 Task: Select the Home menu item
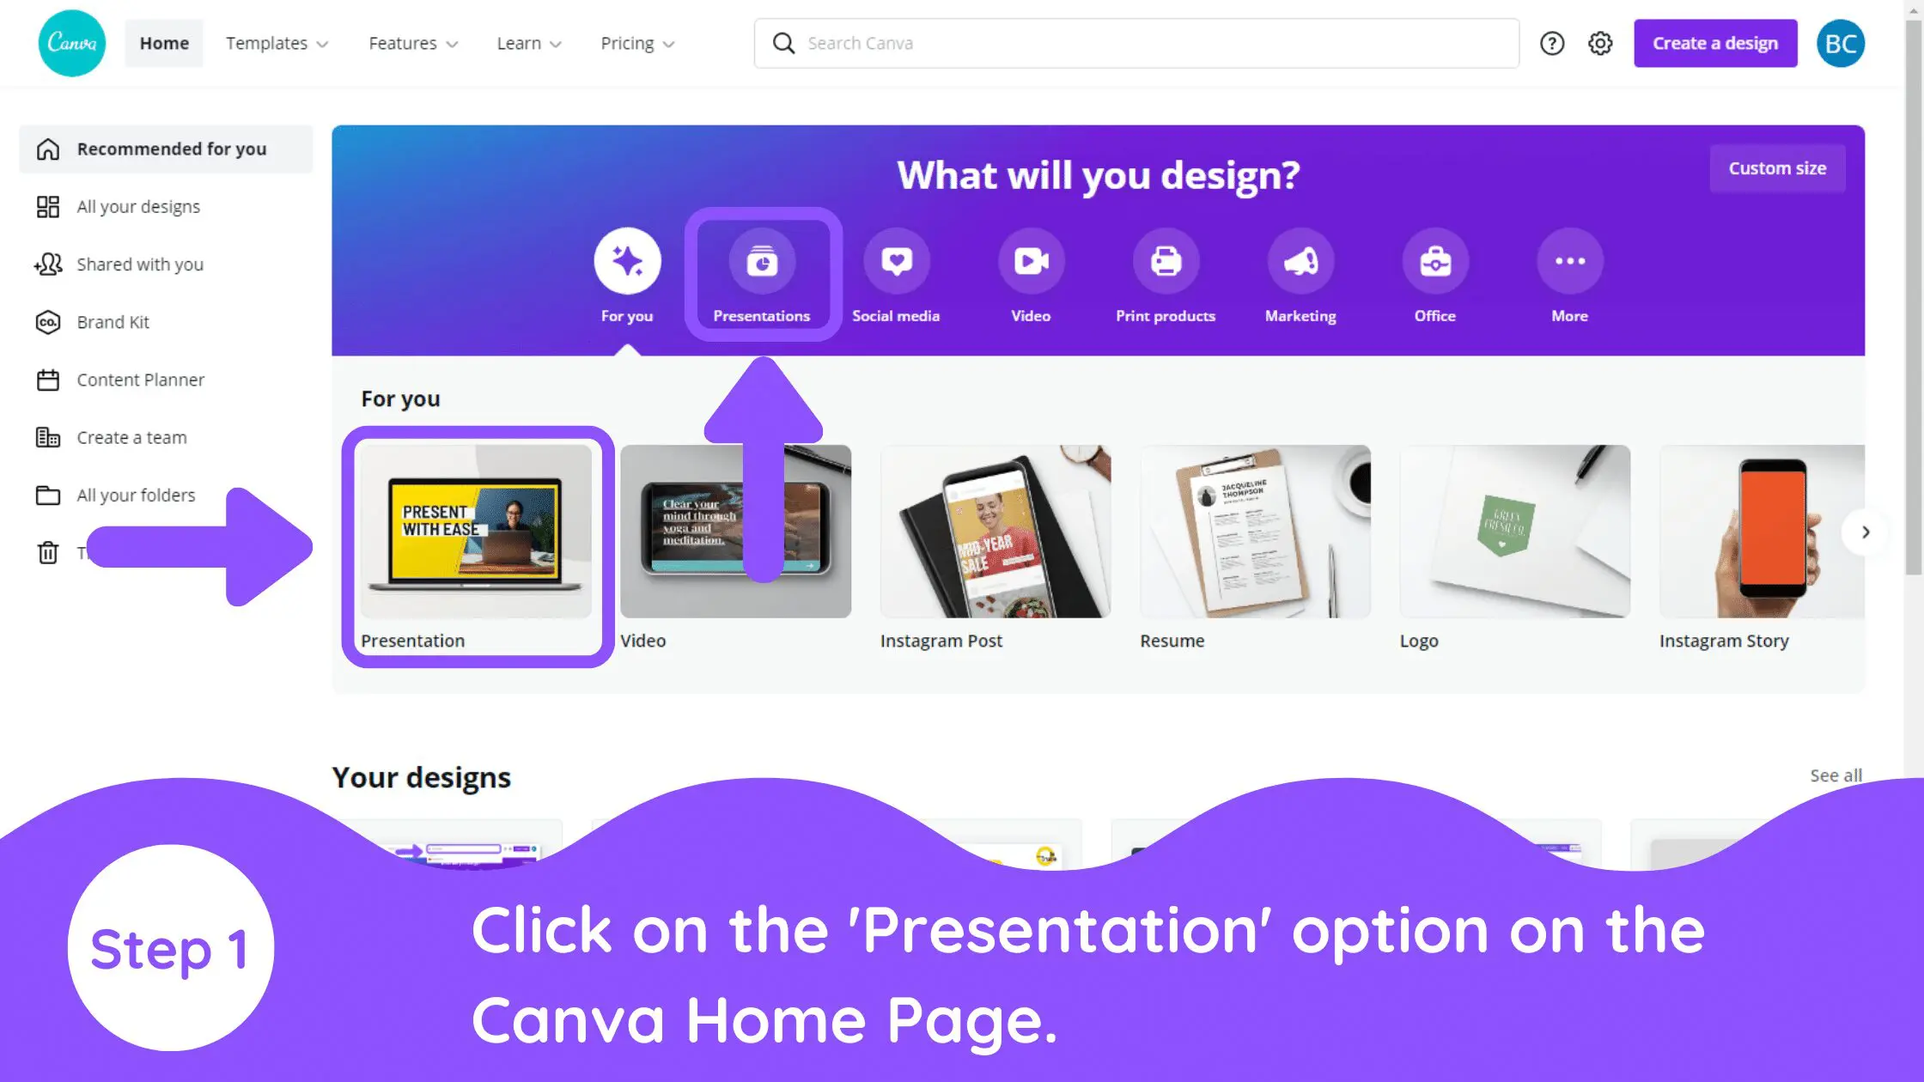click(x=162, y=44)
